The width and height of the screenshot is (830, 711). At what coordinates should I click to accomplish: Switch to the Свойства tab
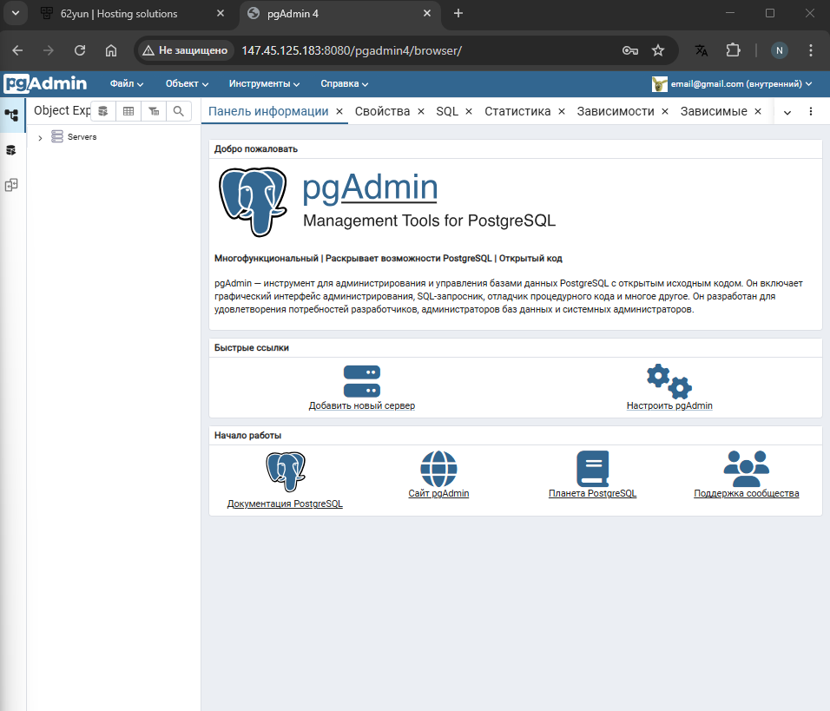coord(384,111)
